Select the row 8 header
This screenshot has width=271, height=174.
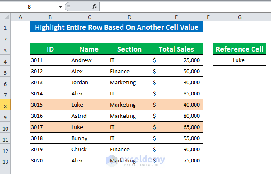pos(5,105)
